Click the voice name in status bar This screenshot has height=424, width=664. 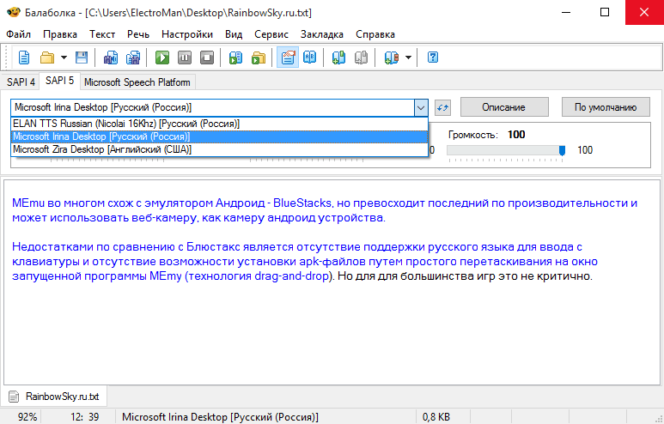[x=220, y=417]
